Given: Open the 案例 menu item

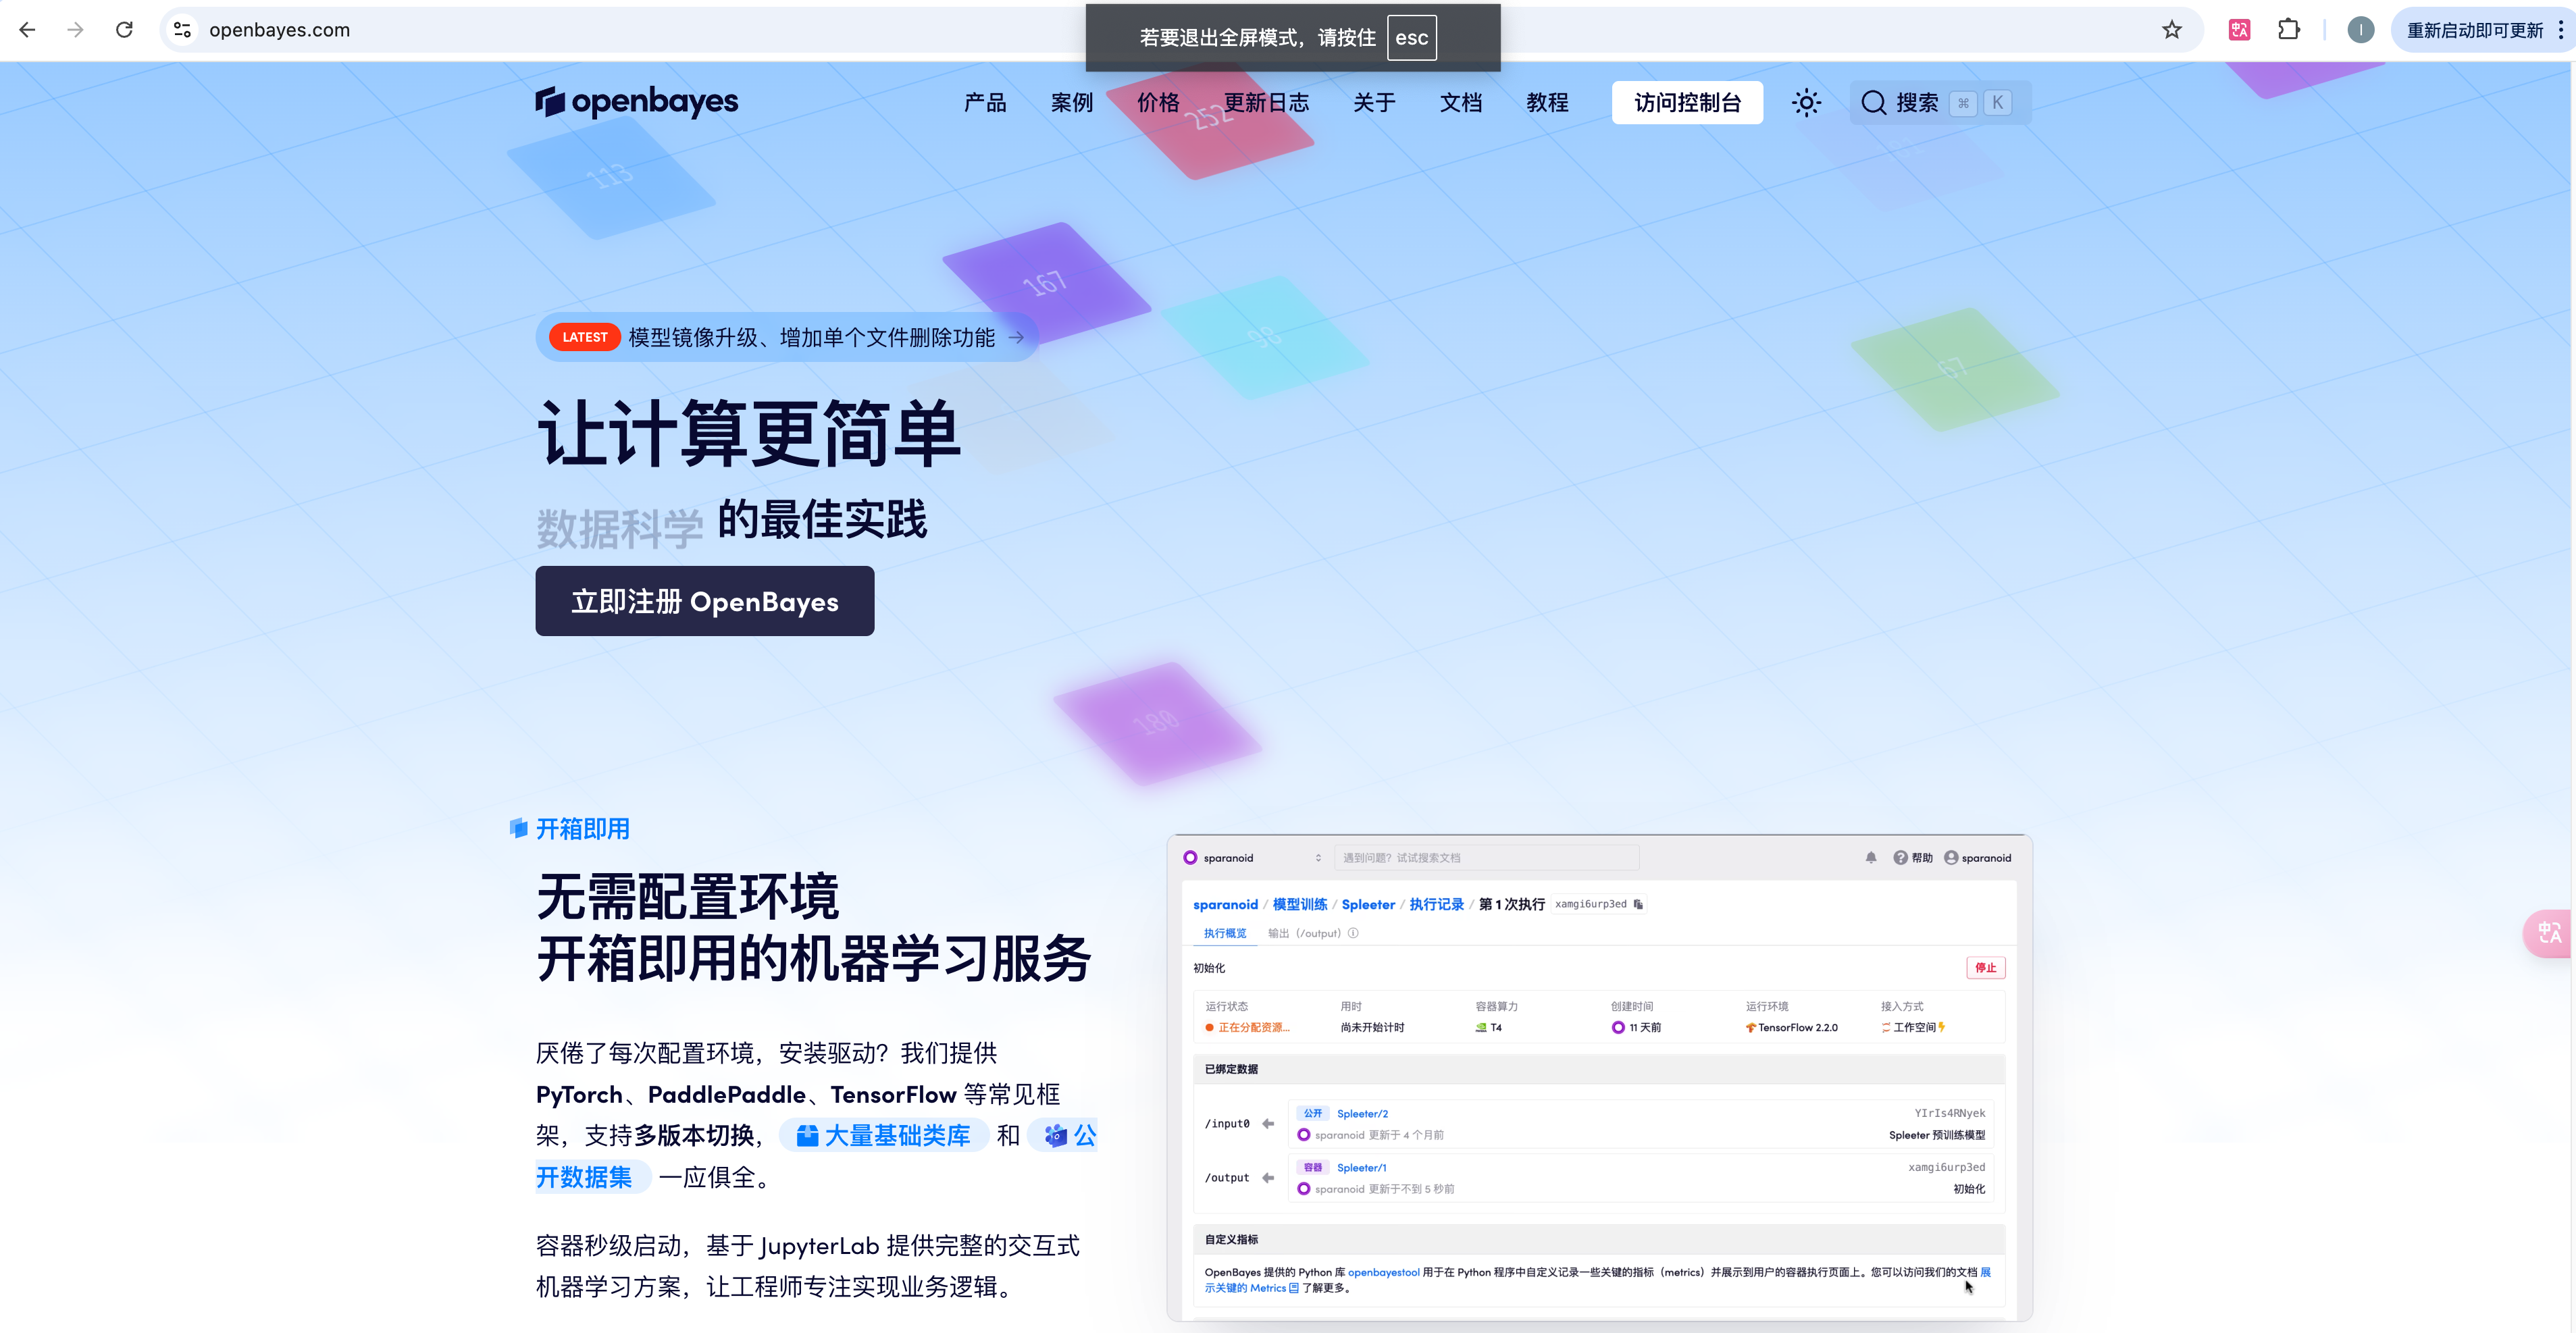Looking at the screenshot, I should [1071, 103].
